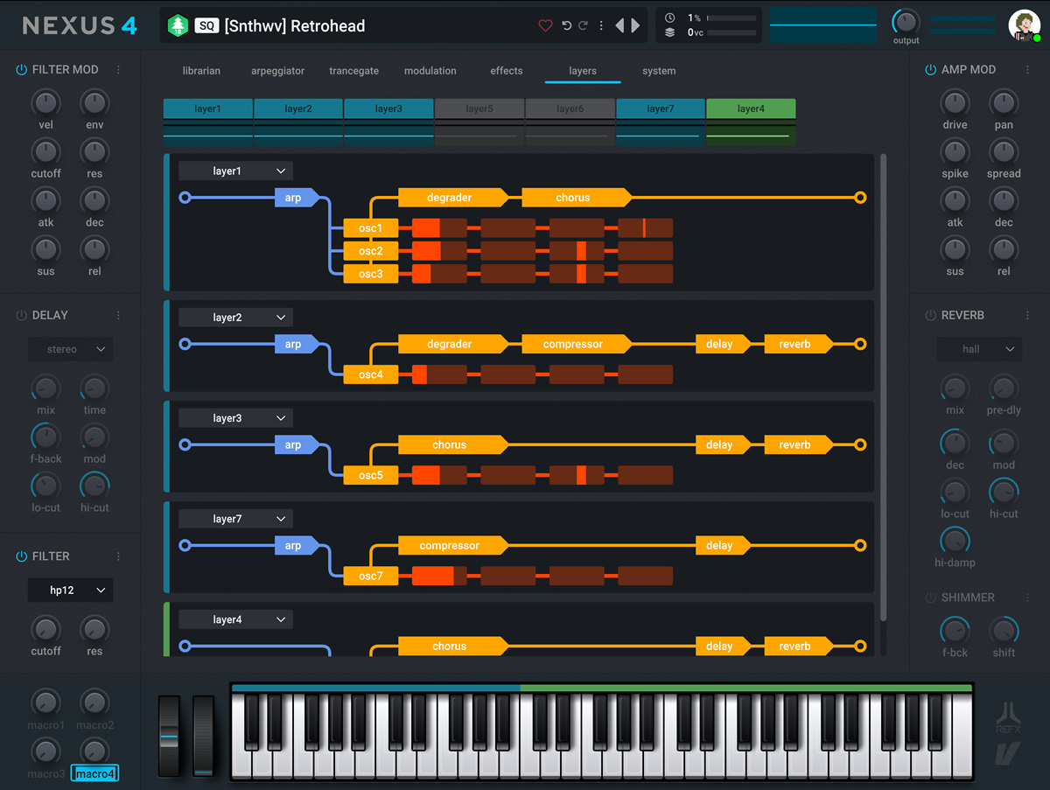Click the osc5 oscillator block in layer3
1050x790 pixels.
(x=370, y=475)
